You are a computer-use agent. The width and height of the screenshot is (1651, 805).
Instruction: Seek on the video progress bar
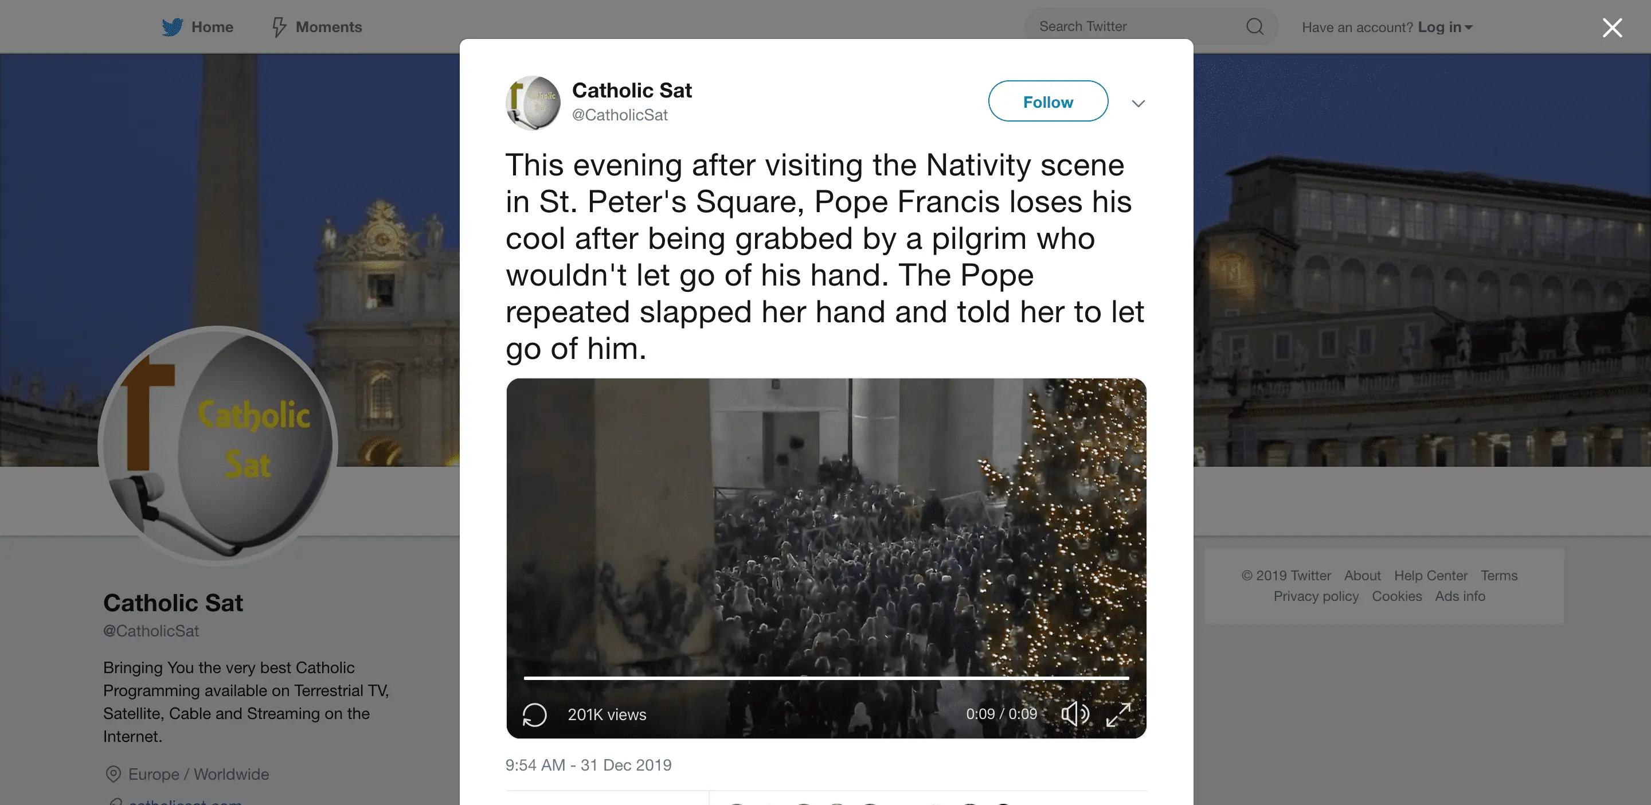tap(825, 678)
